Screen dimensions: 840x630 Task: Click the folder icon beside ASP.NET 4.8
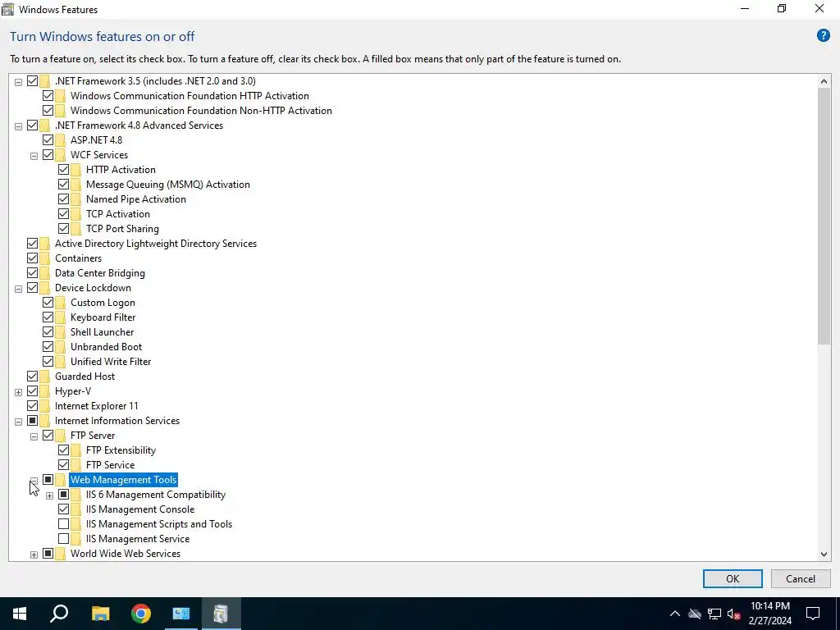[61, 139]
